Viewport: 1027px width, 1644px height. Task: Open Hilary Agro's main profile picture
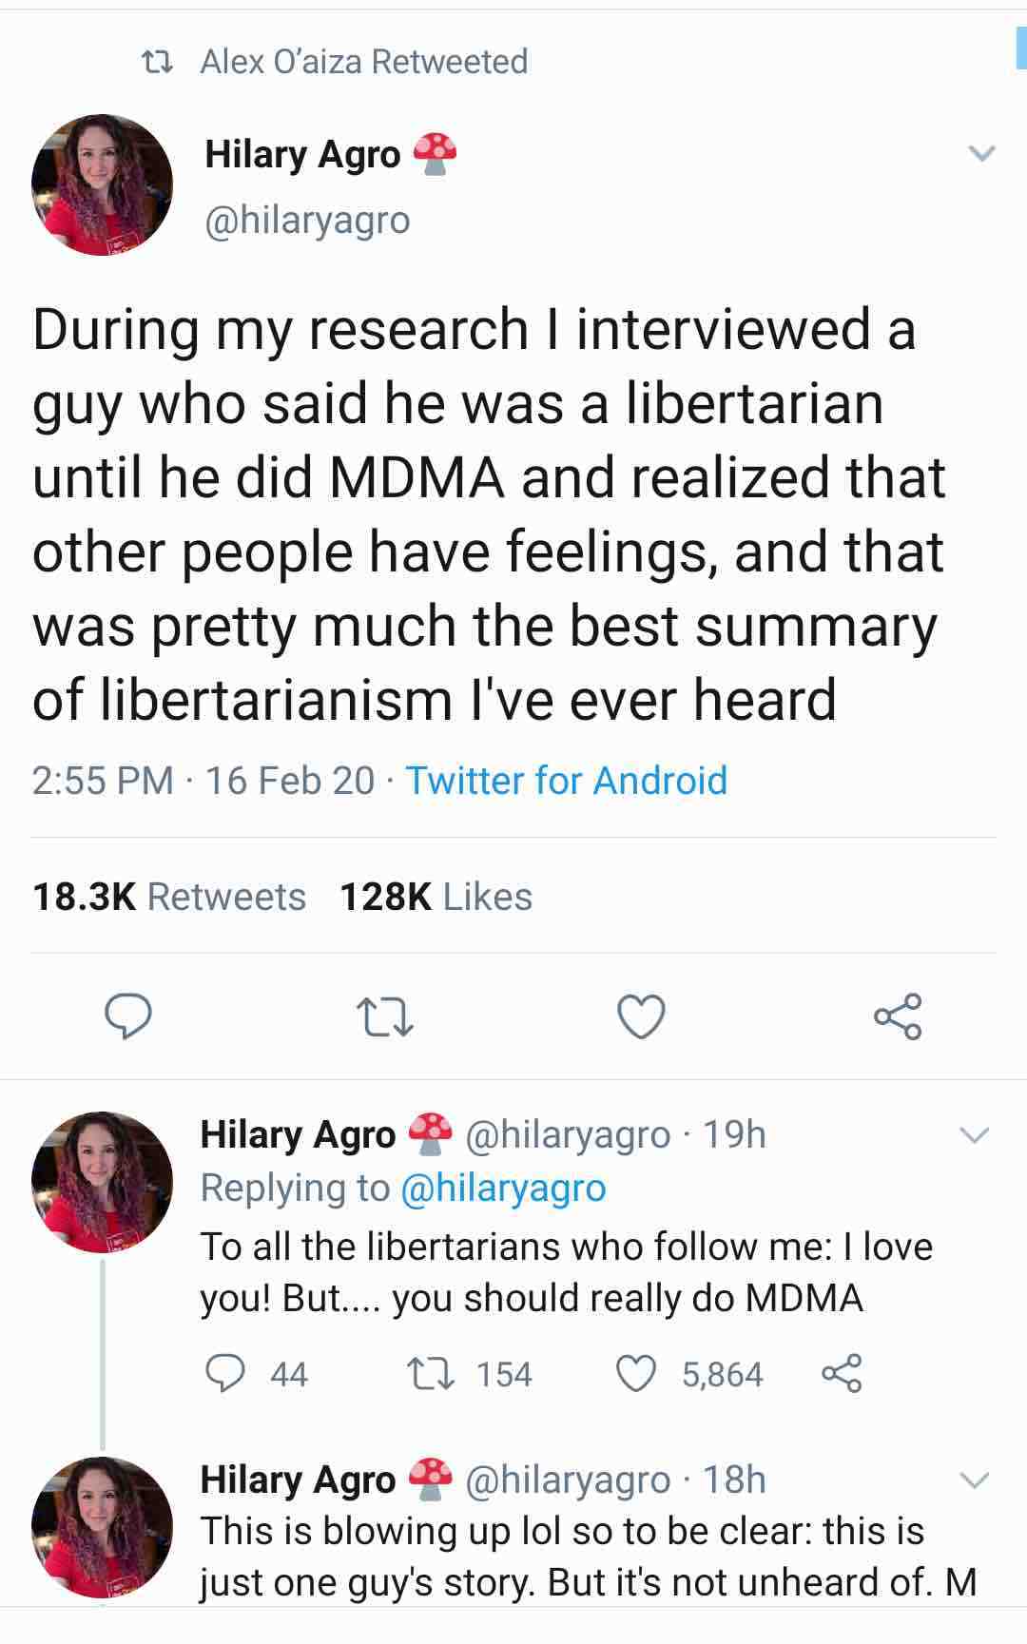coord(103,184)
